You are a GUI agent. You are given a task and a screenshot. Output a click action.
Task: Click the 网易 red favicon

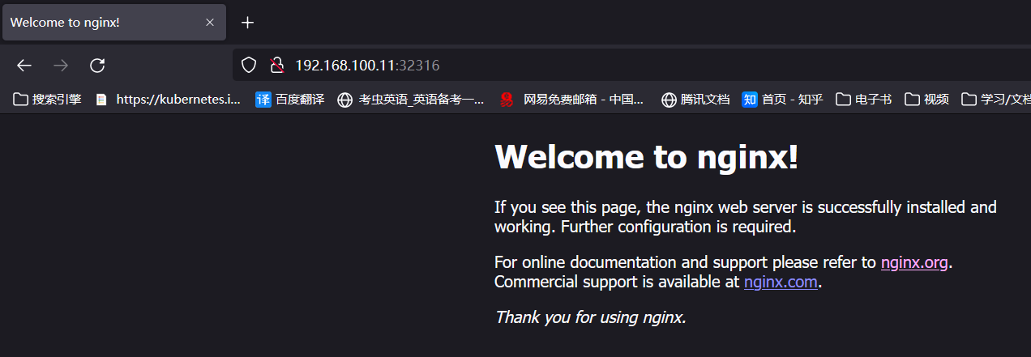(507, 100)
